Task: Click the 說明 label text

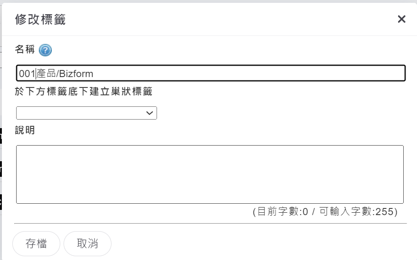Action: (x=25, y=130)
